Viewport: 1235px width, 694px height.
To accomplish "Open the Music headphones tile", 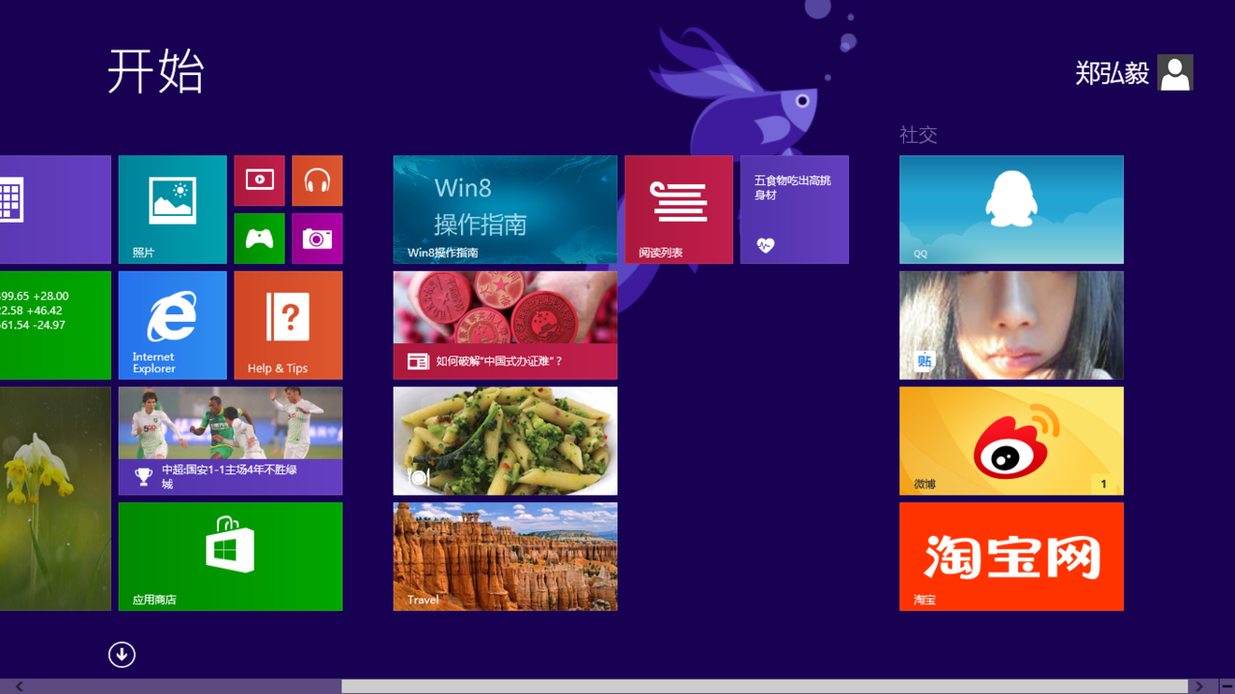I will tap(317, 180).
